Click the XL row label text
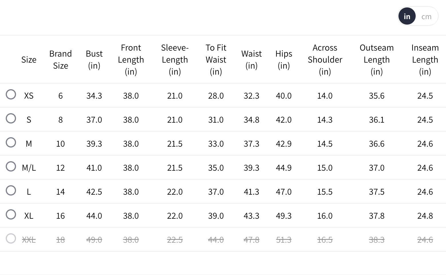The width and height of the screenshot is (446, 275). [29, 216]
